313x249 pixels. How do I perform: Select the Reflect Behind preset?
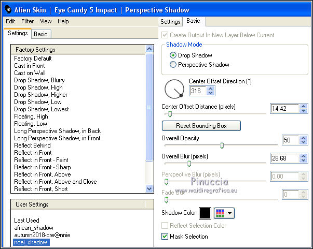33,145
